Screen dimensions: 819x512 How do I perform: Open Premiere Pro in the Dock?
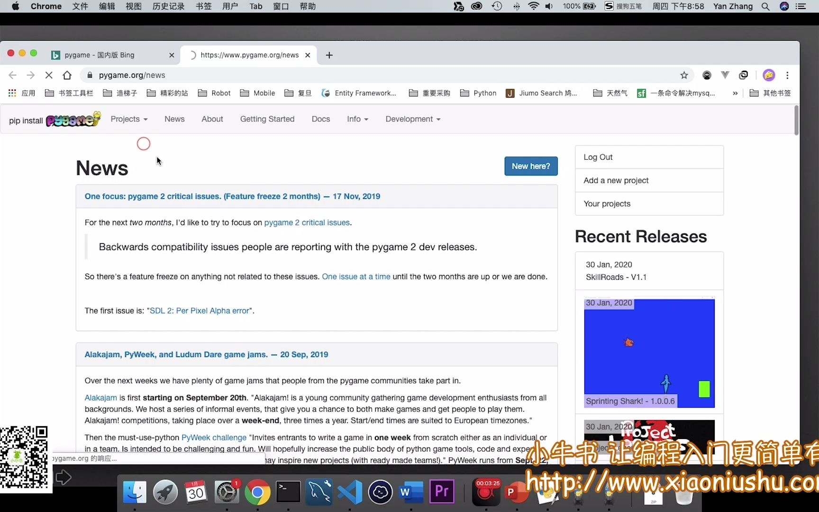point(442,492)
